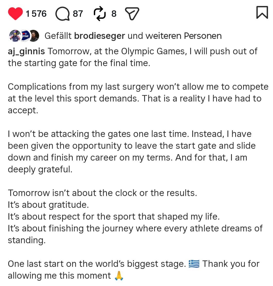273x286 pixels.
Task: View the 8 reposts count
Action: coord(114,14)
